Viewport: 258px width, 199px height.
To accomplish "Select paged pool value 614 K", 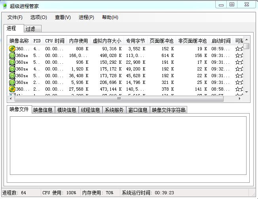I will tap(168, 55).
